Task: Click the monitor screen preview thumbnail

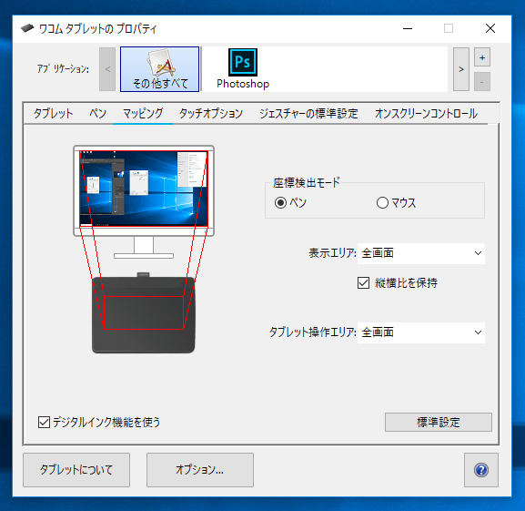Action: pyautogui.click(x=144, y=189)
